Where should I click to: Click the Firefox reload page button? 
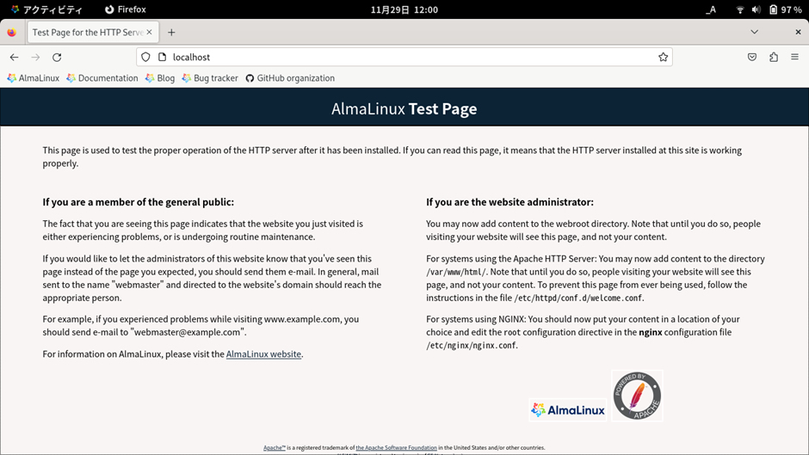[x=57, y=58]
